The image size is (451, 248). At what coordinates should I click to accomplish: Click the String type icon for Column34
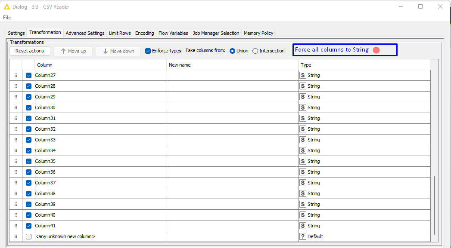(302, 150)
